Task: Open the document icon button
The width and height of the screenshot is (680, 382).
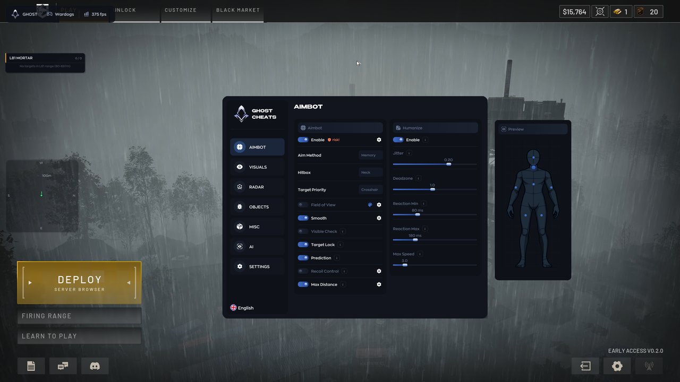Action: tap(31, 366)
